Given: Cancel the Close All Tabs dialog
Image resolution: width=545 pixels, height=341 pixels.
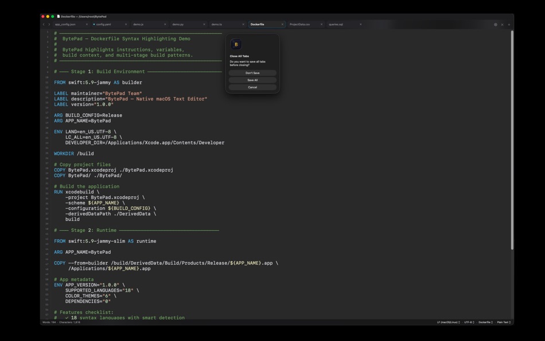Looking at the screenshot, I should point(252,87).
